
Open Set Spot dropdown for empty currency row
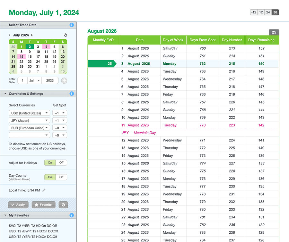[x=60, y=135]
